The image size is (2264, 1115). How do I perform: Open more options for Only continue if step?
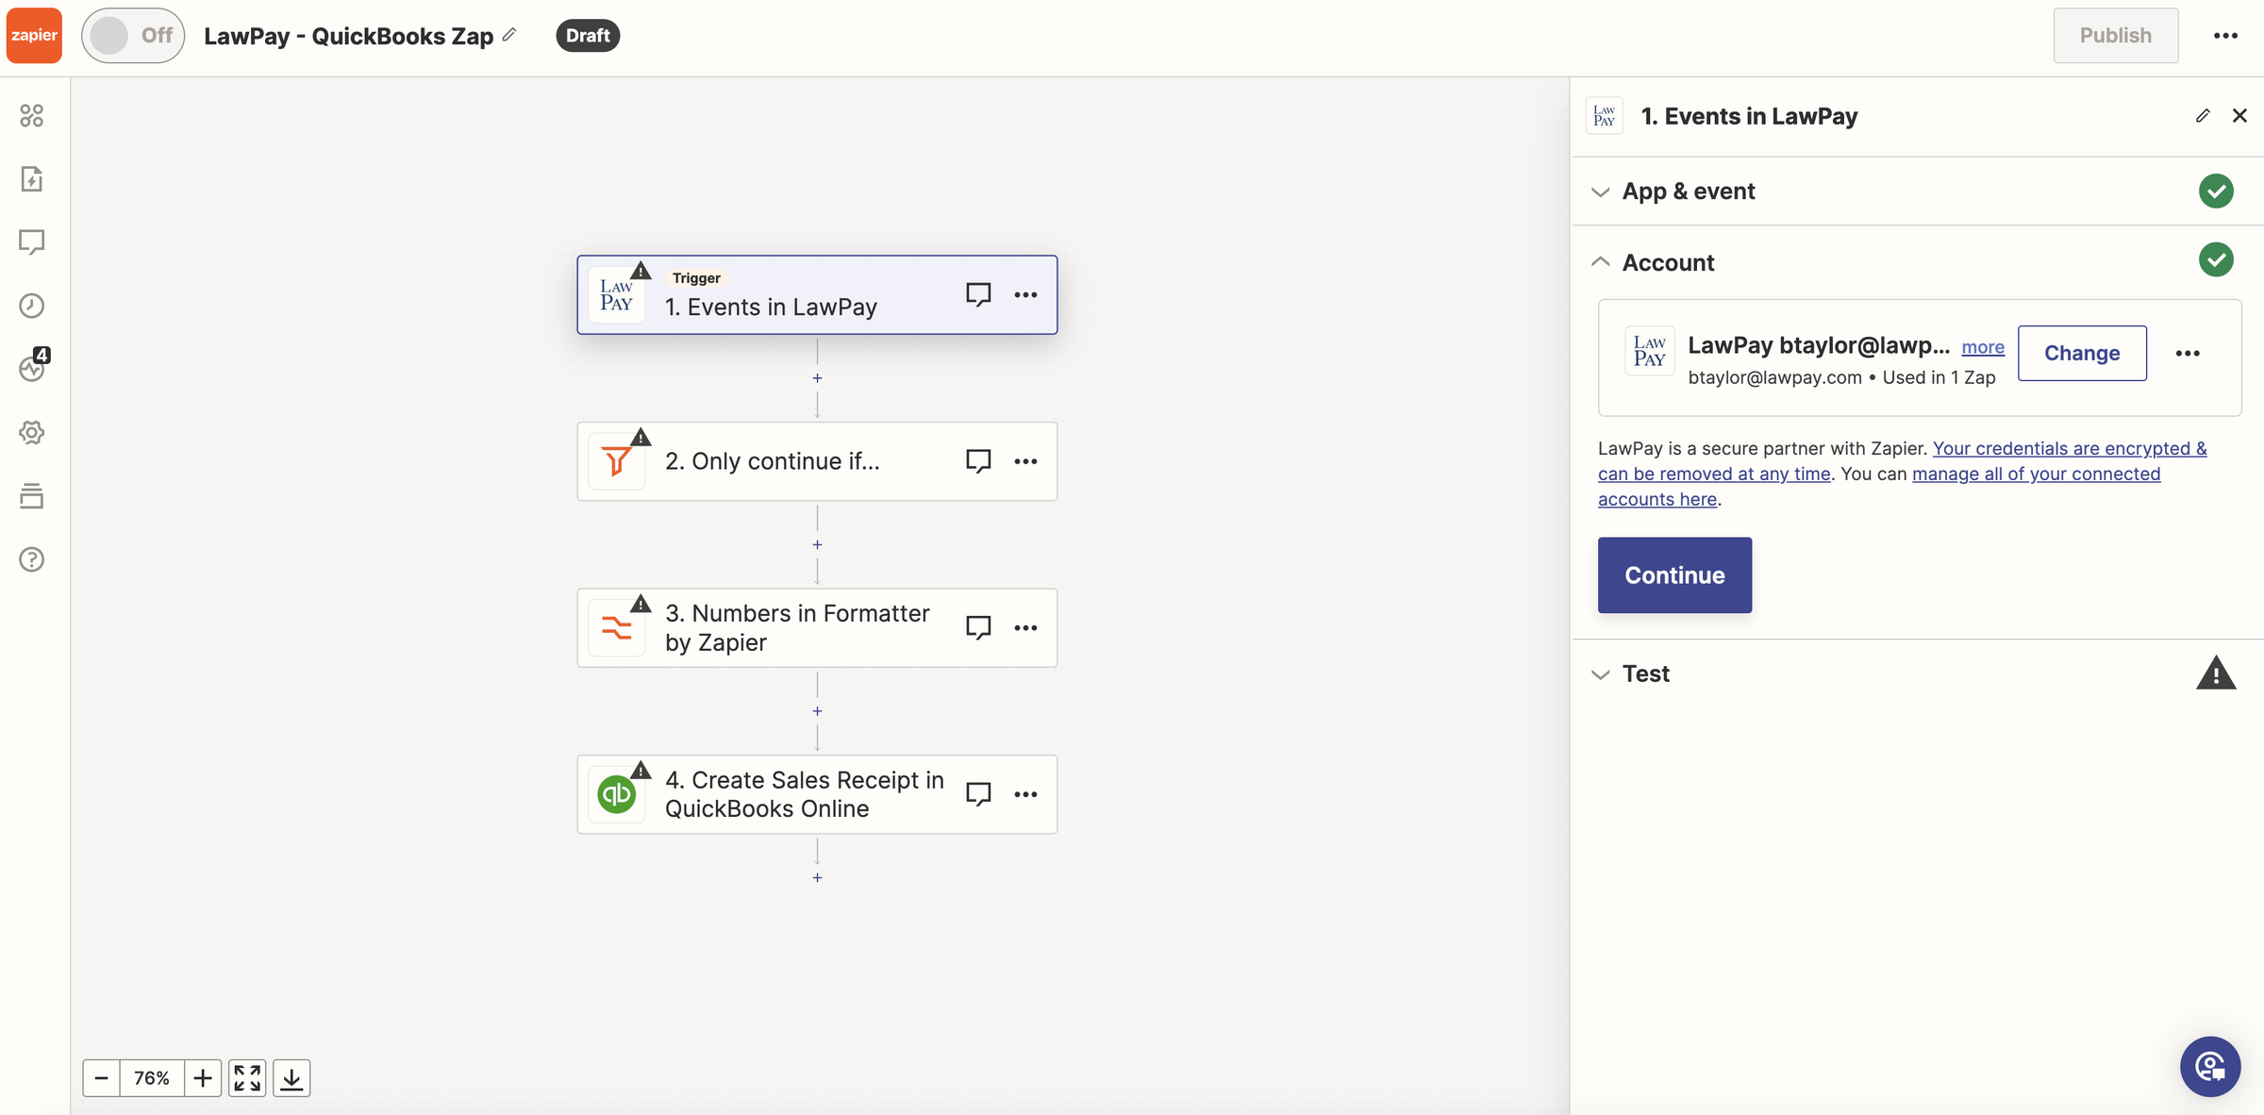tap(1026, 461)
